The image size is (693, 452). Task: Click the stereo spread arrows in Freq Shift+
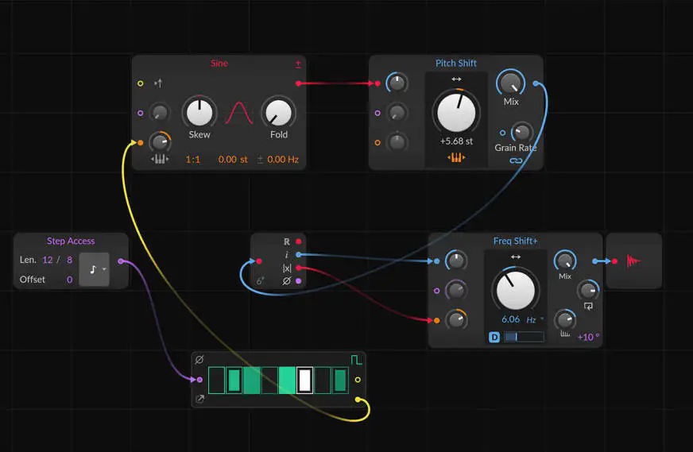click(516, 257)
